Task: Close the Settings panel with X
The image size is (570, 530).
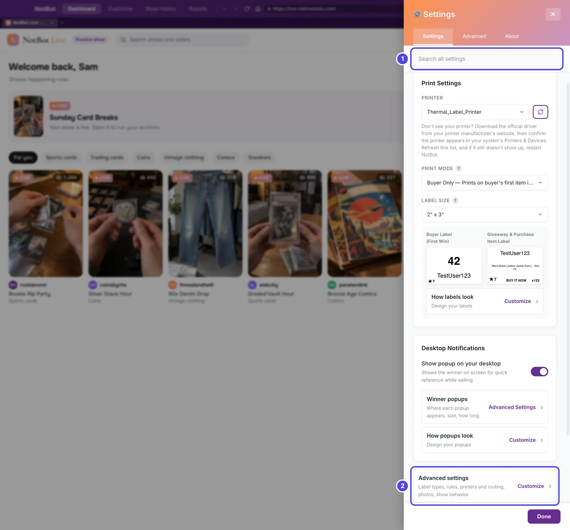Action: 553,14
